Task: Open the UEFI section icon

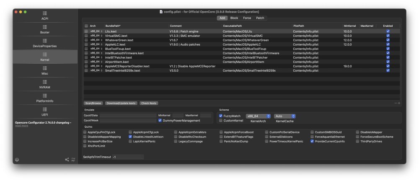Action: click(45, 109)
